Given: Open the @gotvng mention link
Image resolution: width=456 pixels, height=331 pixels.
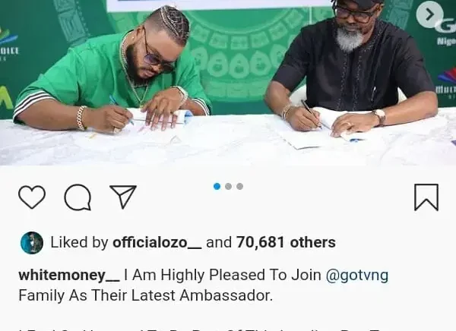Looking at the screenshot, I should tap(357, 276).
